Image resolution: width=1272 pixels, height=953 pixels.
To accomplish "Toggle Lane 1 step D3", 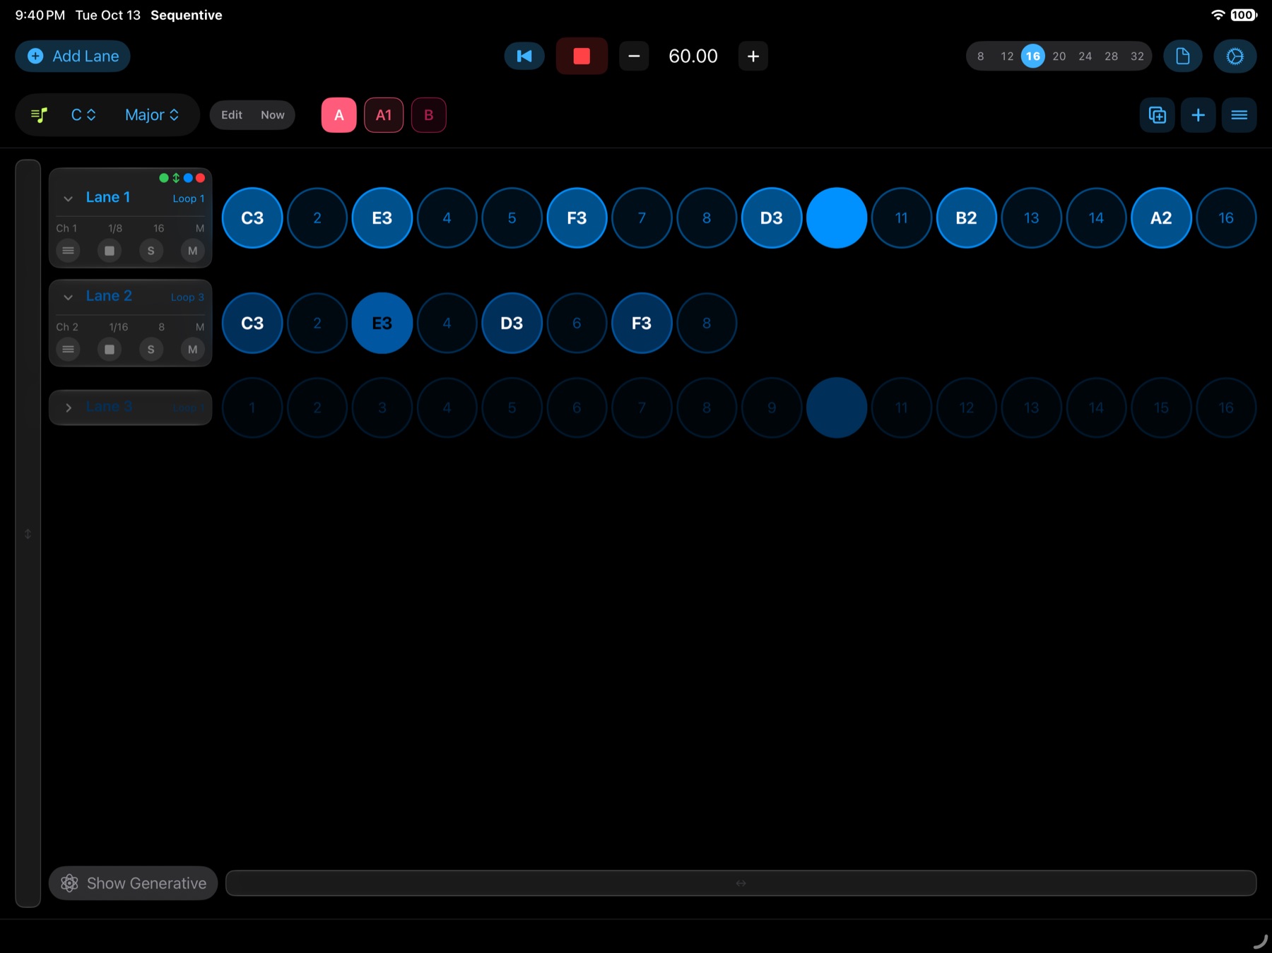I will pos(772,218).
